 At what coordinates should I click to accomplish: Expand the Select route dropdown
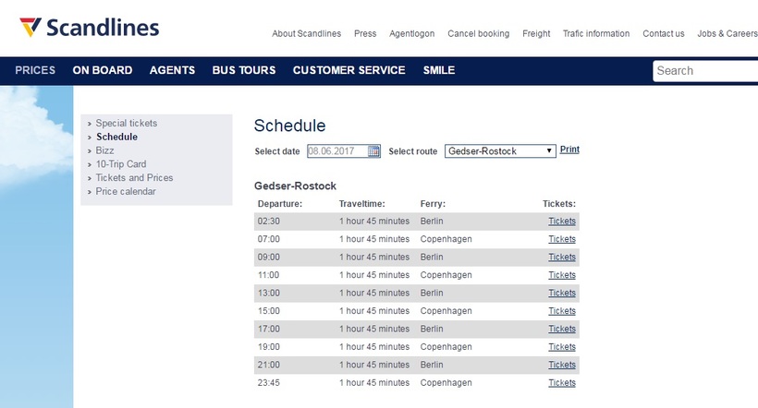[500, 151]
